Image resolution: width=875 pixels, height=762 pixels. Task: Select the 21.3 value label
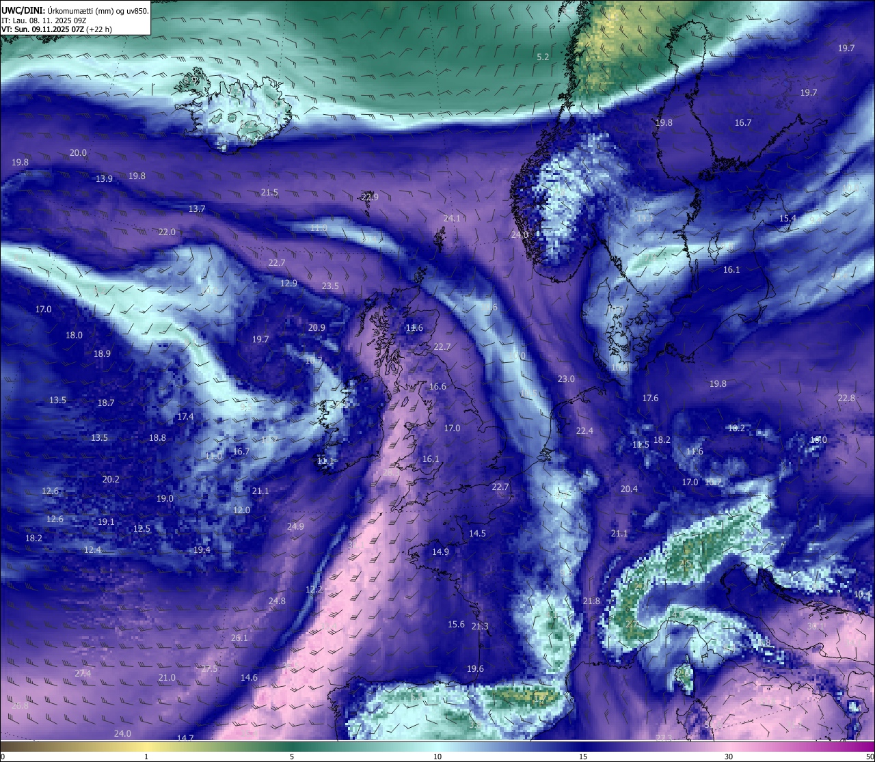pos(480,627)
